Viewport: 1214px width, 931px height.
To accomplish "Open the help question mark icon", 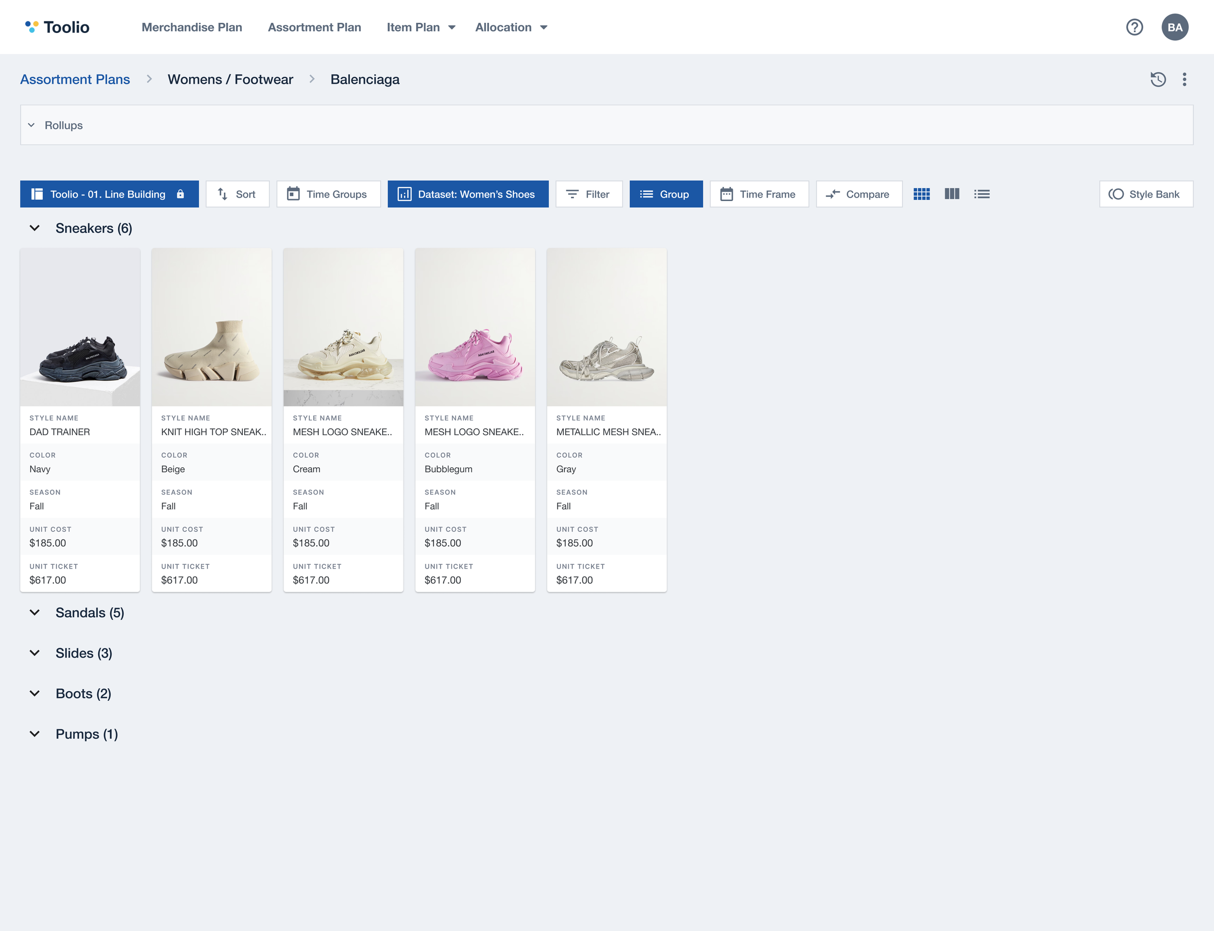I will [x=1134, y=27].
